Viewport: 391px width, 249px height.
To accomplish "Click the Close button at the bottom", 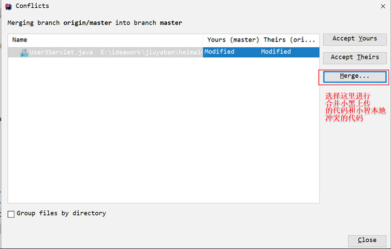I will coord(367,241).
